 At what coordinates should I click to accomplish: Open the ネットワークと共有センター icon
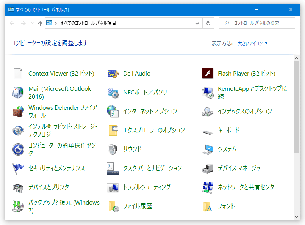pos(208,187)
